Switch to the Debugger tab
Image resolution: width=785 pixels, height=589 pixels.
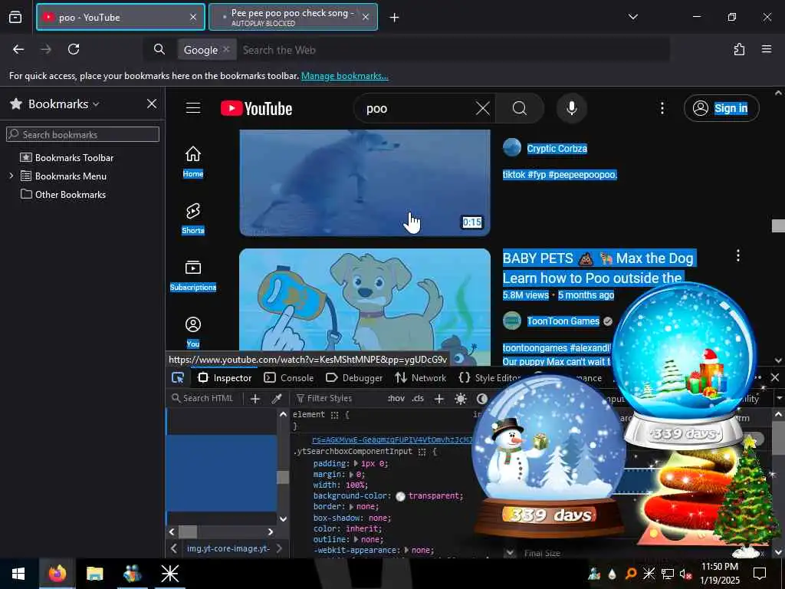(x=354, y=378)
